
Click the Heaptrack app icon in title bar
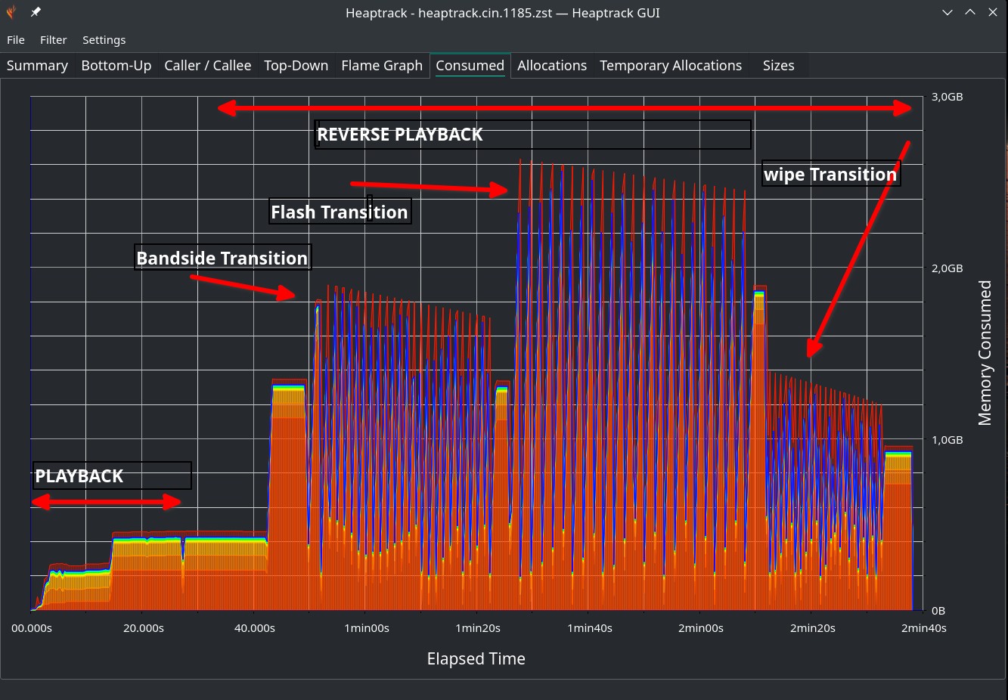12,12
